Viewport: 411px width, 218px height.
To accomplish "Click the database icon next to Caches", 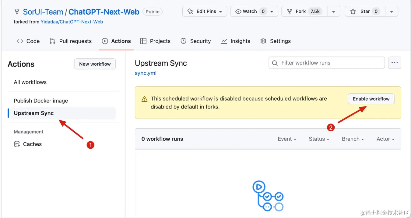I will [17, 144].
